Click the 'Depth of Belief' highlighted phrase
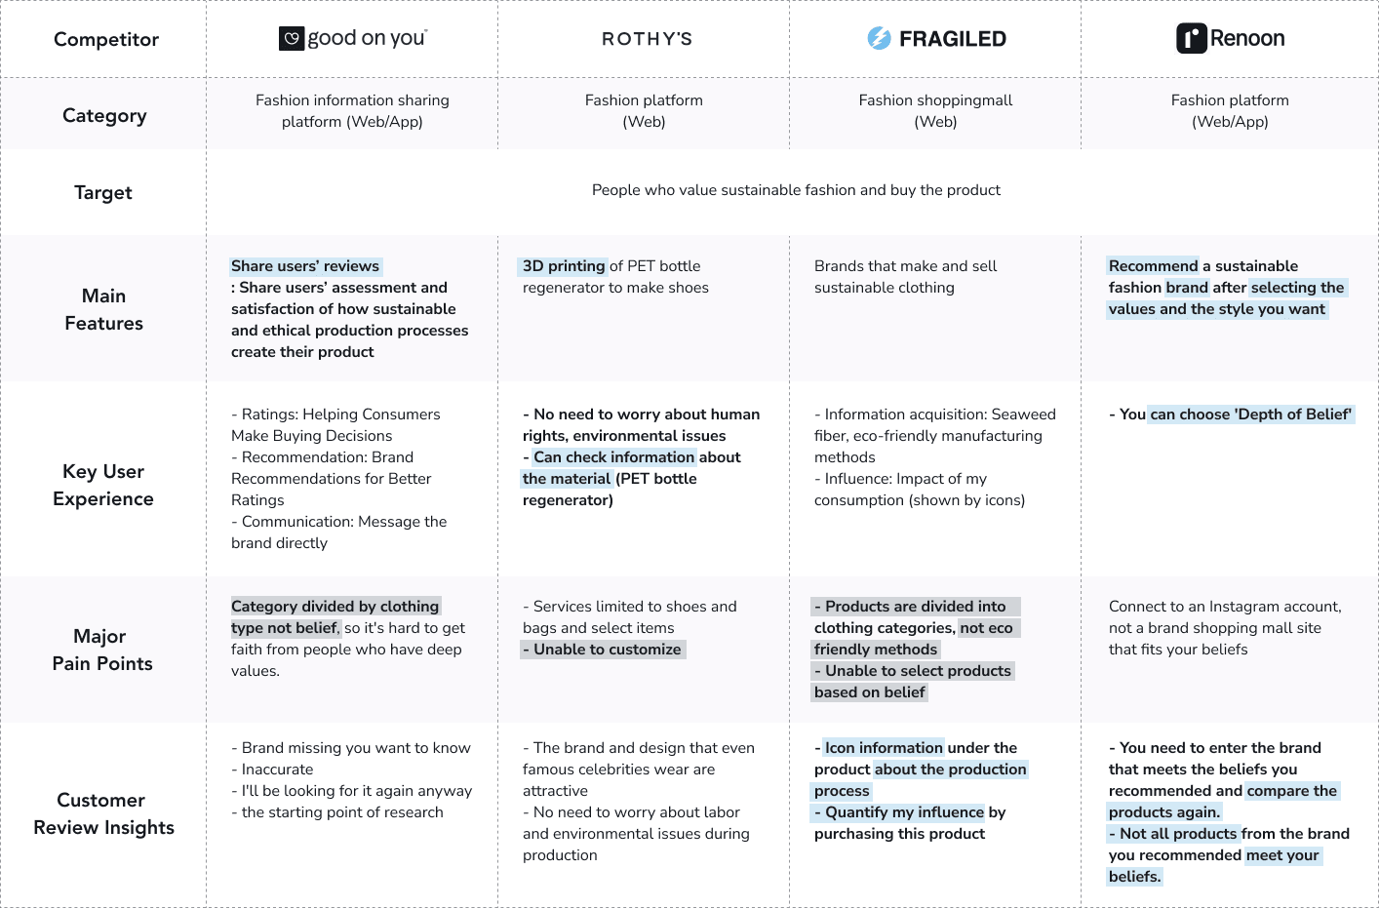Viewport: 1379px width, 908px height. pos(1292,415)
